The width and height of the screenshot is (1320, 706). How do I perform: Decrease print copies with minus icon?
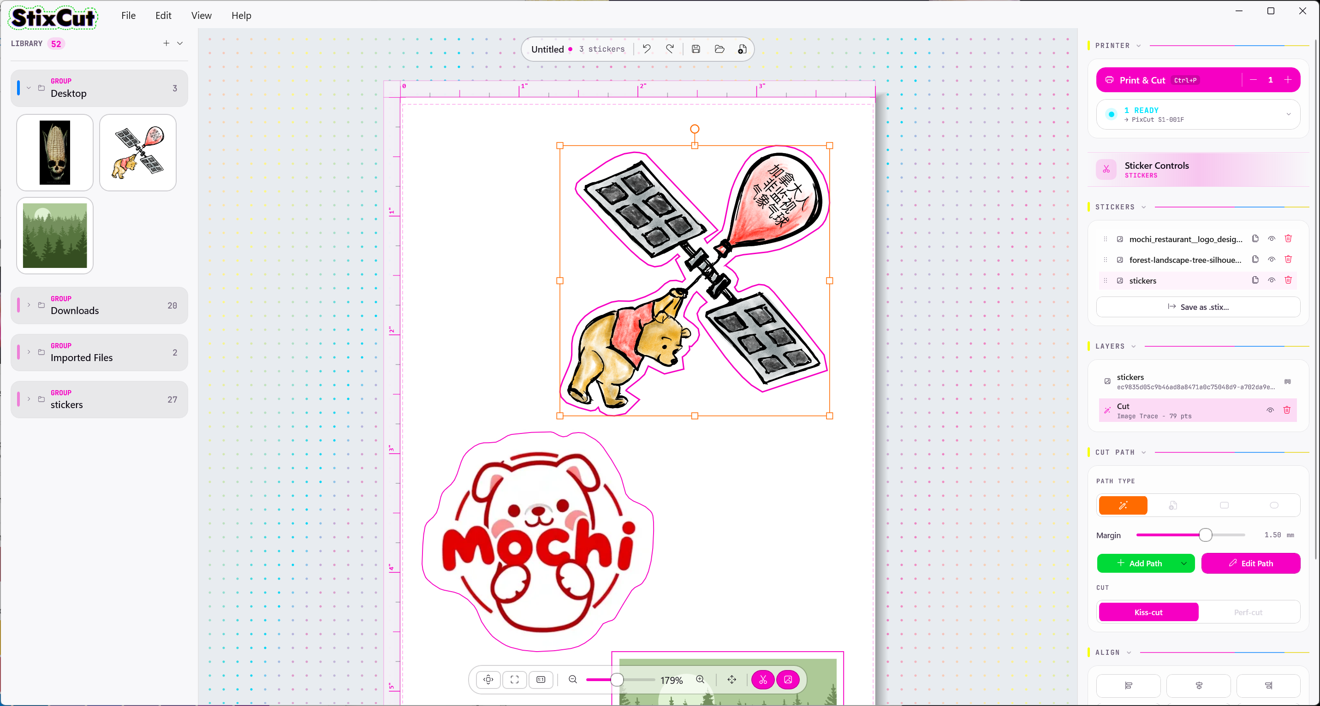click(1254, 80)
